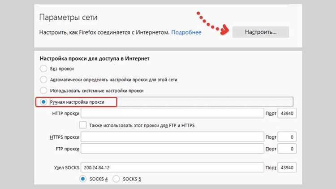The width and height of the screenshot is (336, 189).
Task: Select Автоматически определять настройки прокси option
Action: (43, 79)
